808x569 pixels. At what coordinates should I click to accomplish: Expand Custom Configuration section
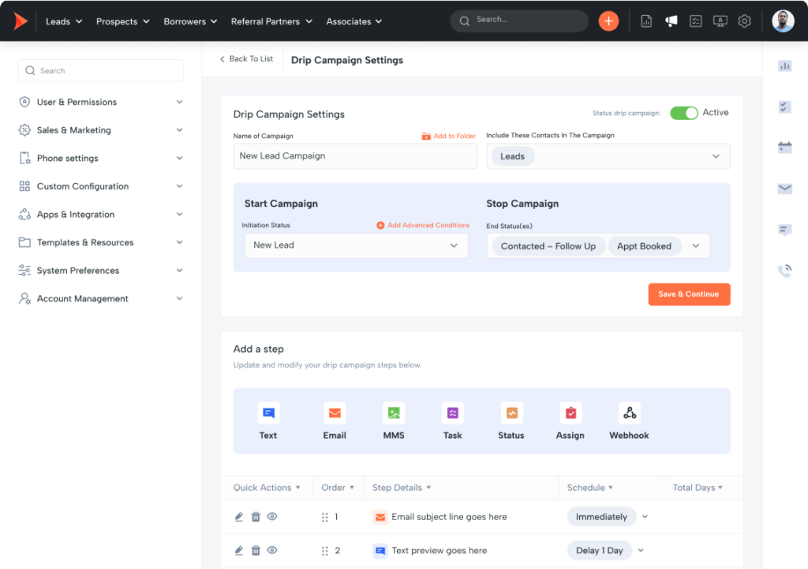point(100,186)
